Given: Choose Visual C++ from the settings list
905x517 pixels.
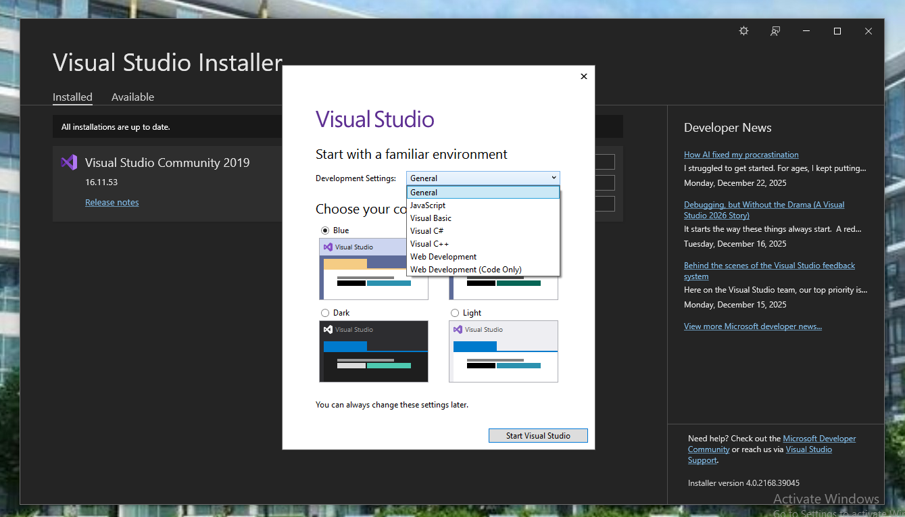Looking at the screenshot, I should click(x=429, y=244).
